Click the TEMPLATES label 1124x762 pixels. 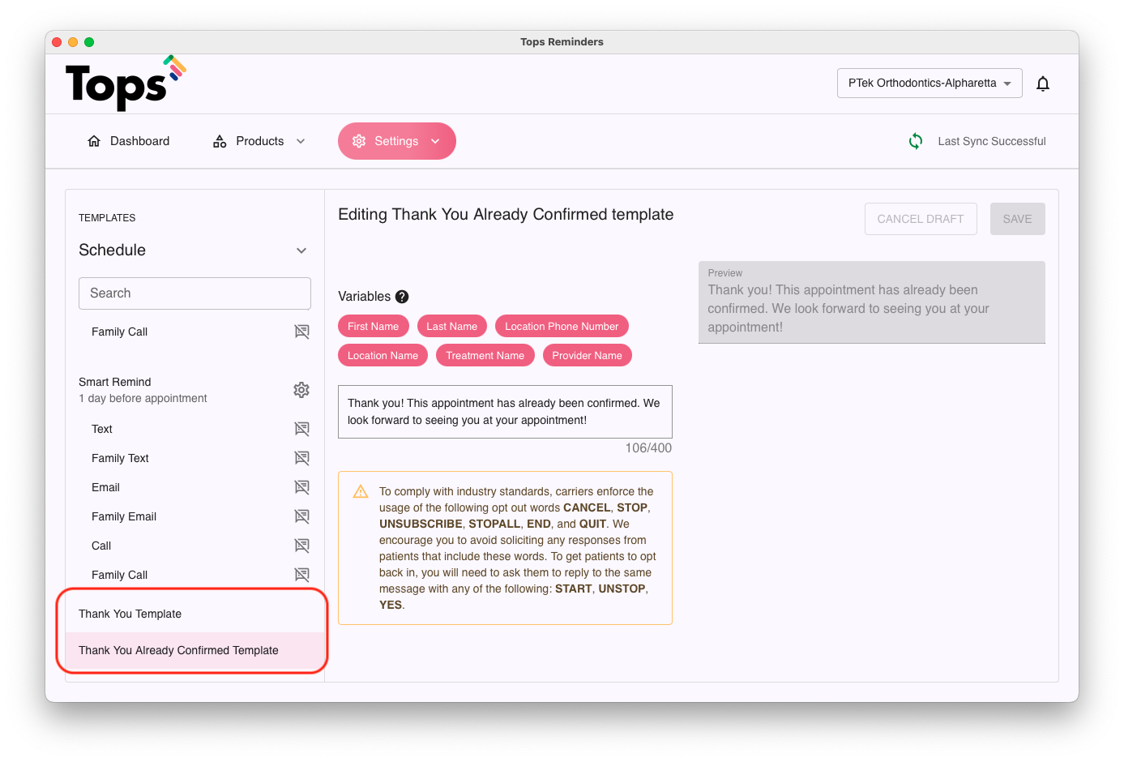(x=107, y=218)
